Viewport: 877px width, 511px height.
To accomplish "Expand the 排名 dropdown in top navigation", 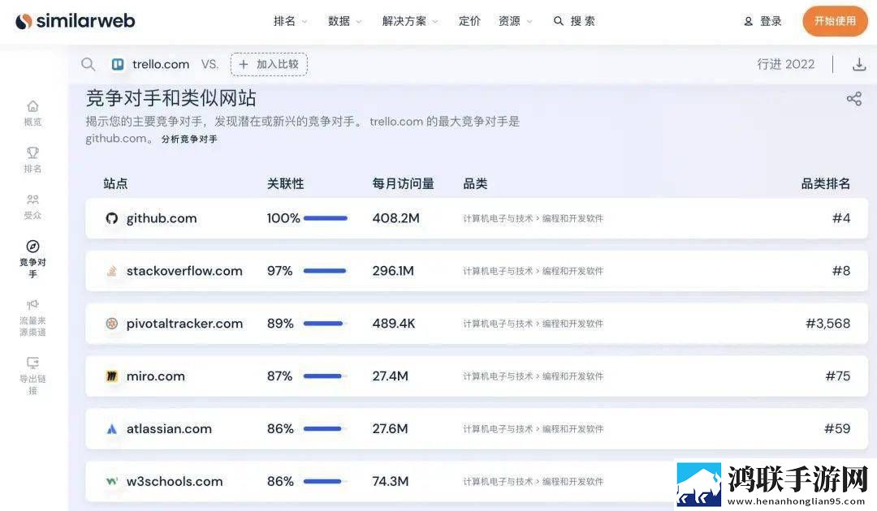I will (290, 21).
